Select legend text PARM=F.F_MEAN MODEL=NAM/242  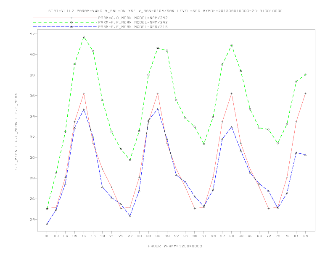pos(133,22)
